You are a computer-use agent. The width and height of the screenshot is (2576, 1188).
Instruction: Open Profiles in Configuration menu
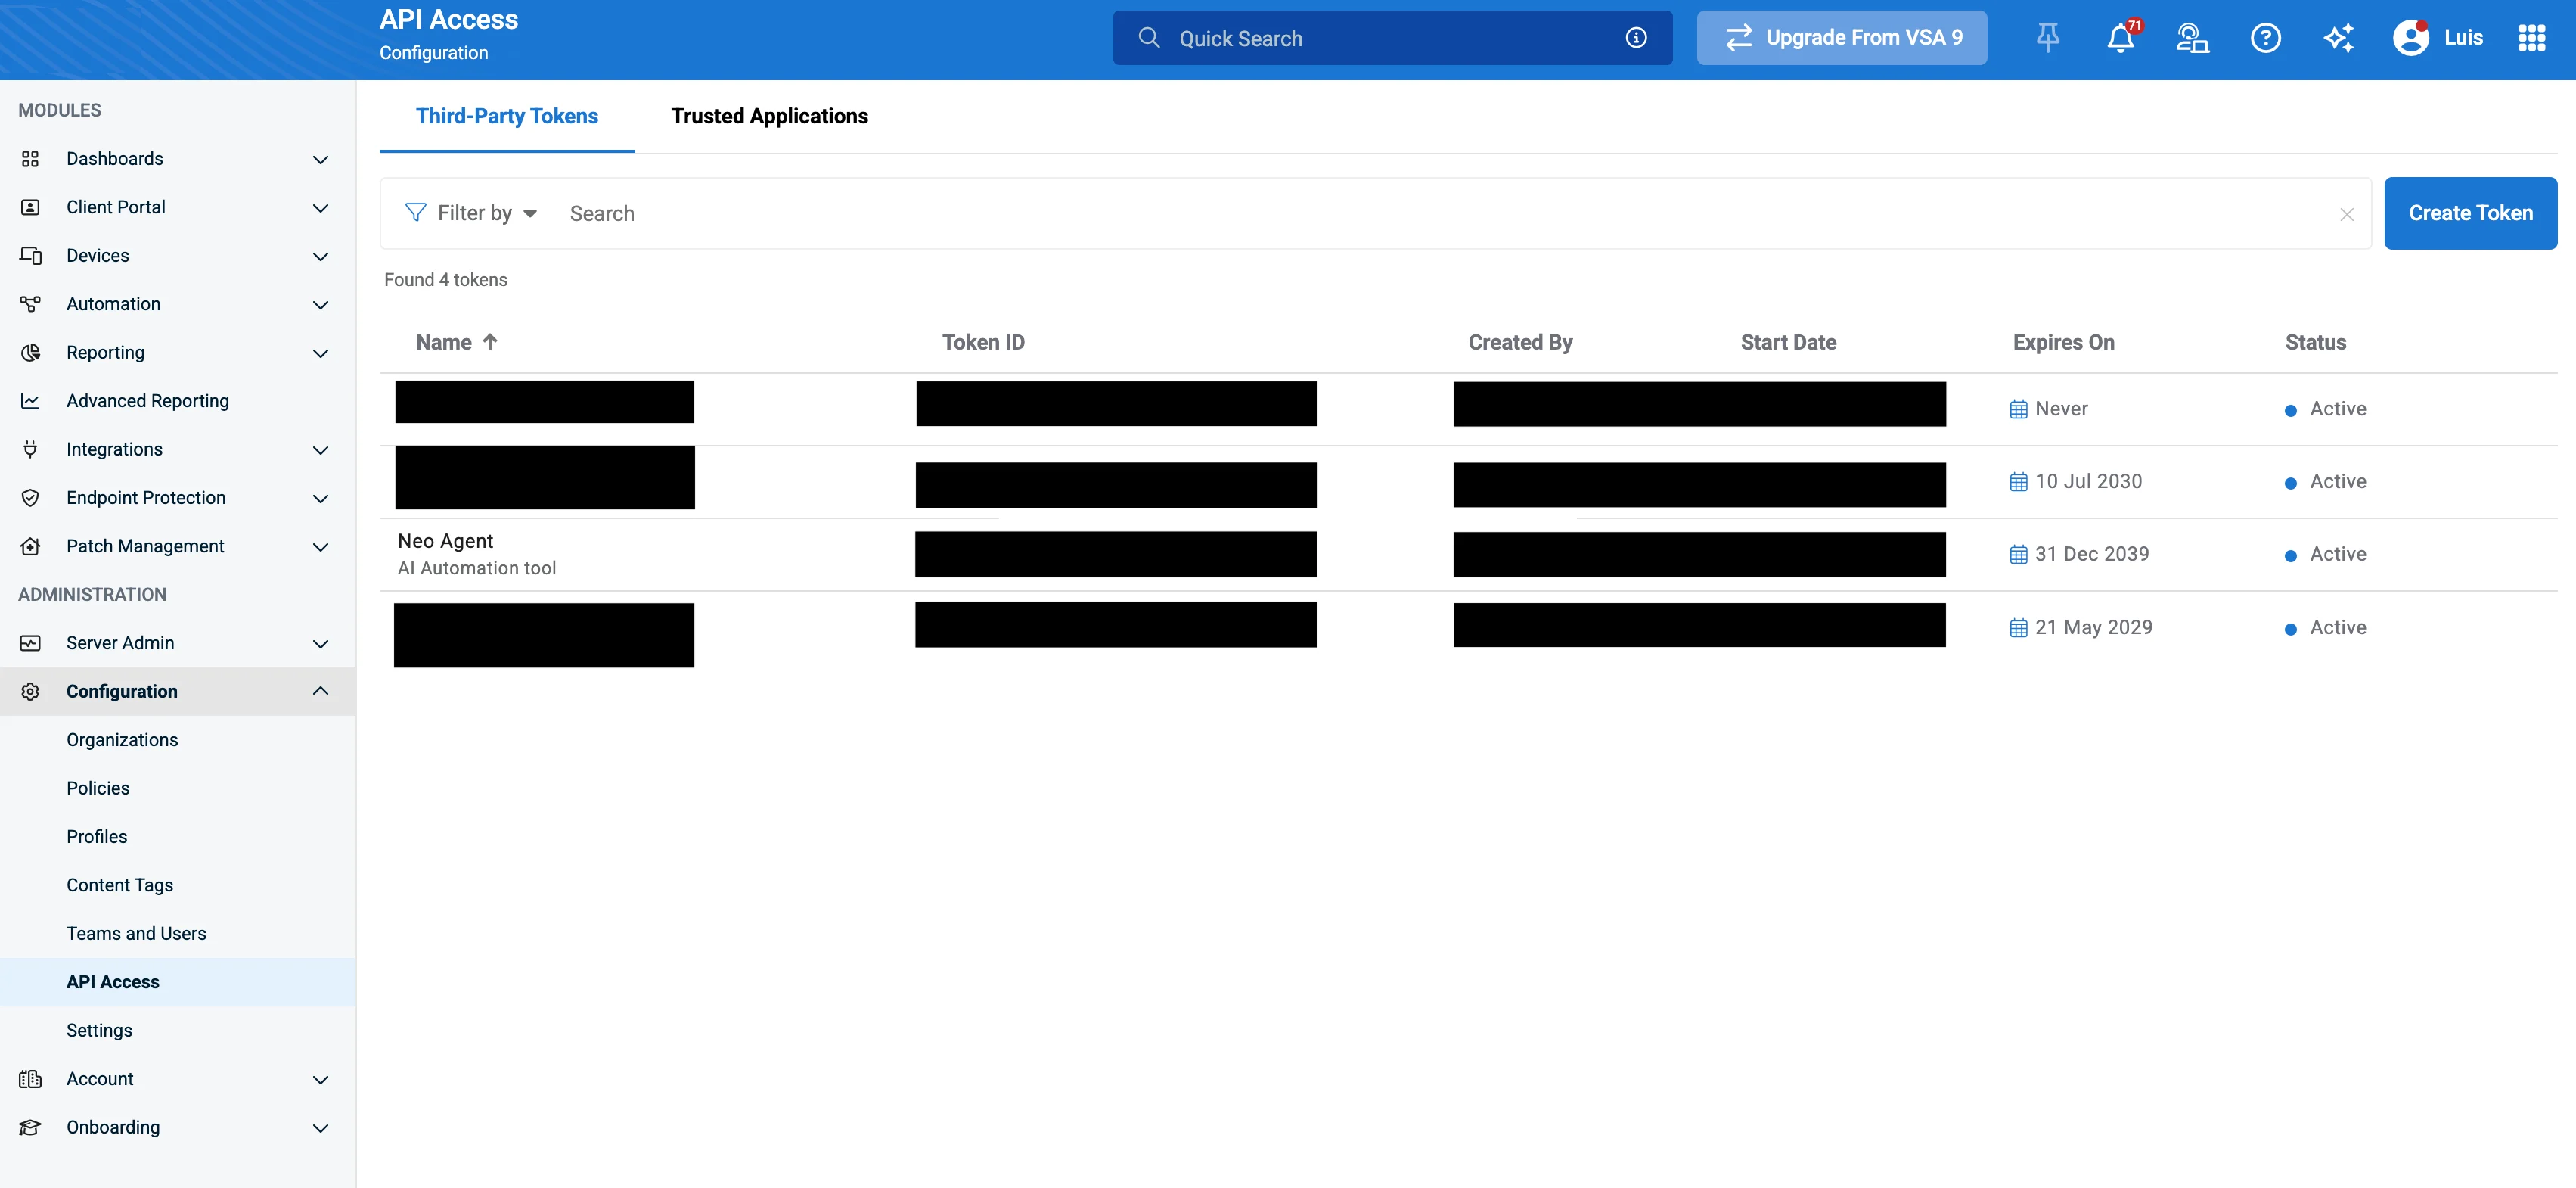[97, 835]
